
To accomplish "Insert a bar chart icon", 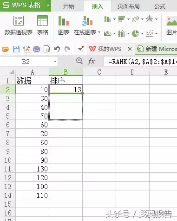I will click(122, 19).
